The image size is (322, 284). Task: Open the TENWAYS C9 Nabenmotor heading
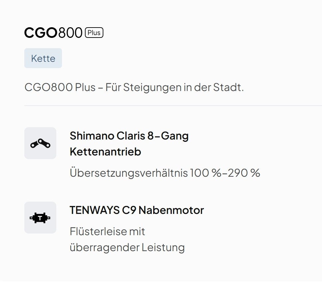click(137, 210)
